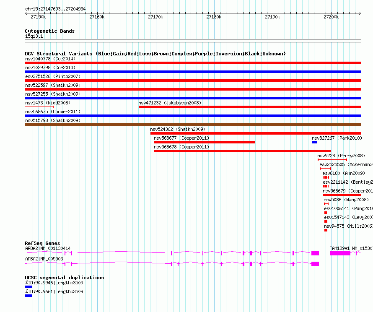Image resolution: width=373 pixels, height=312 pixels.
Task: Click the 27170k ruler tick label
Action: click(155, 17)
